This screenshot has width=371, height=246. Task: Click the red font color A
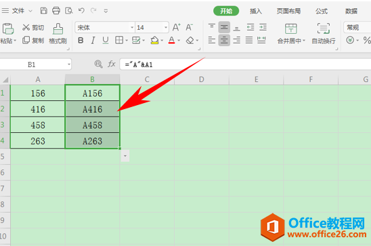tap(171, 40)
